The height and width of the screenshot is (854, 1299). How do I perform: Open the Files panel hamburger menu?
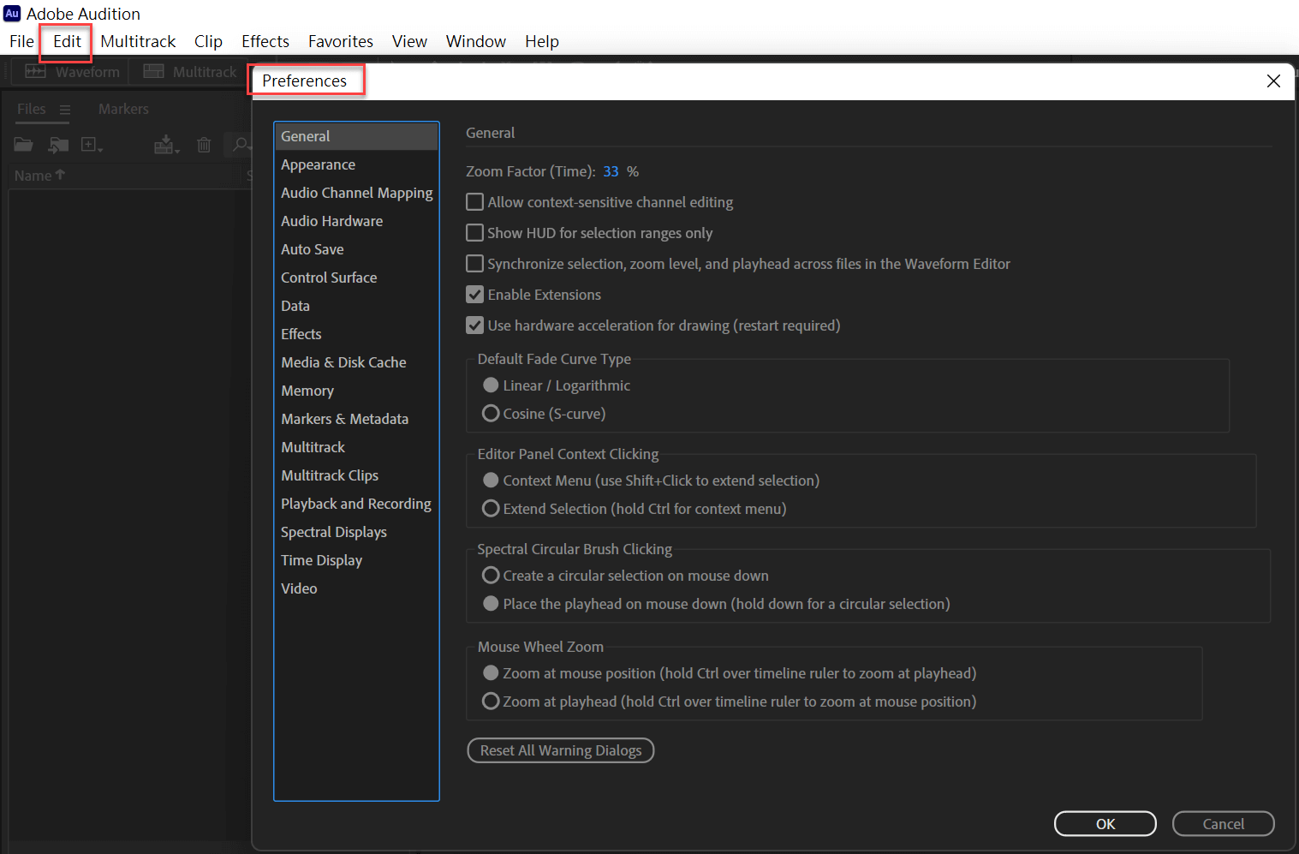click(65, 110)
